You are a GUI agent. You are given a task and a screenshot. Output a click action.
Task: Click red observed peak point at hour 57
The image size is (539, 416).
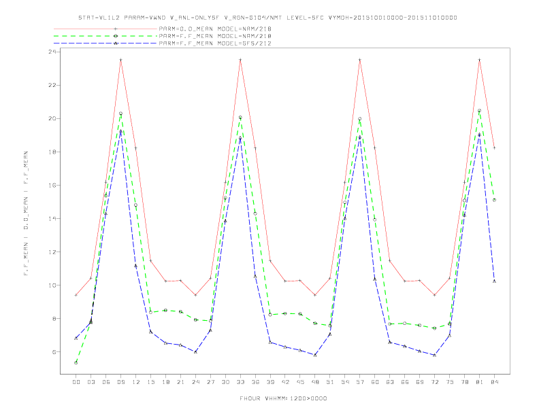pos(360,60)
